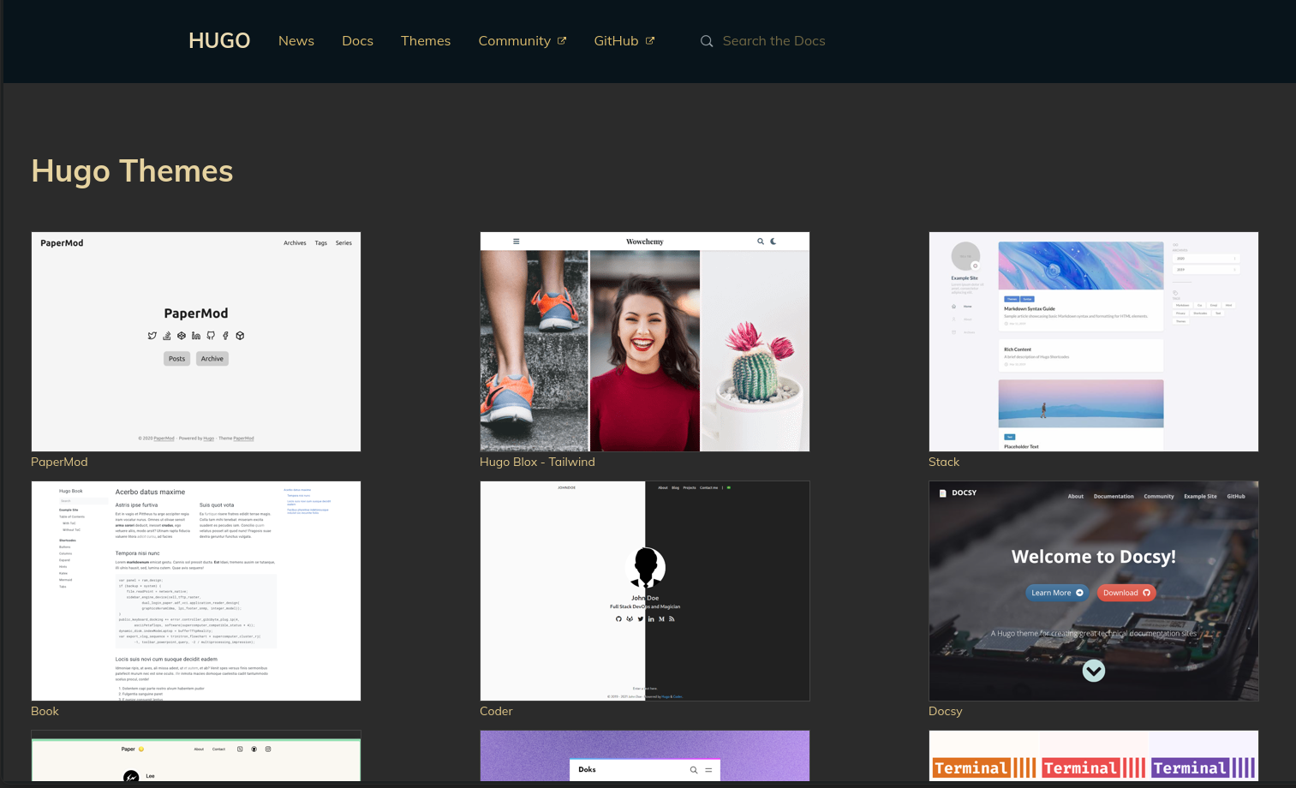Viewport: 1296px width, 788px height.
Task: Open the Docsy theme thumbnail
Action: click(1094, 591)
